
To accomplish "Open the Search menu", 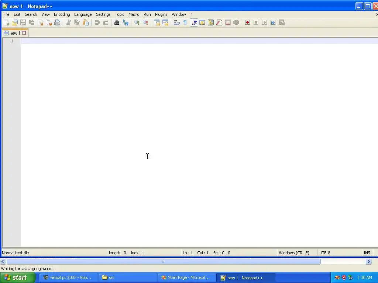I will [x=31, y=14].
